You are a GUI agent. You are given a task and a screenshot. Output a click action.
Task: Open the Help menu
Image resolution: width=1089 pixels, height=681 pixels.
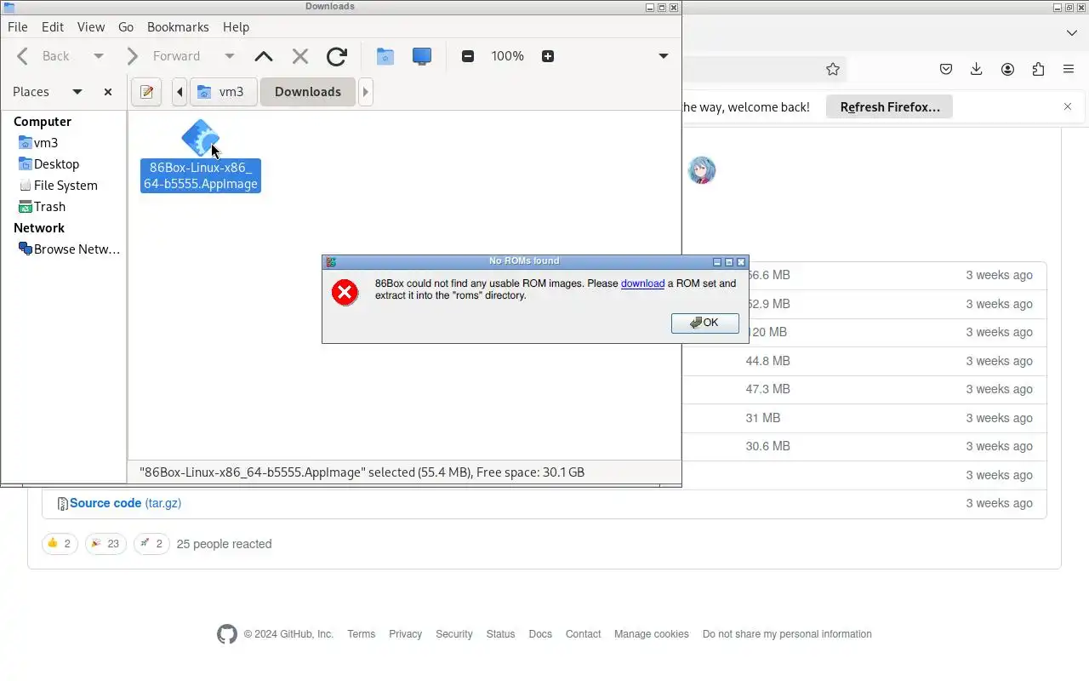236,27
